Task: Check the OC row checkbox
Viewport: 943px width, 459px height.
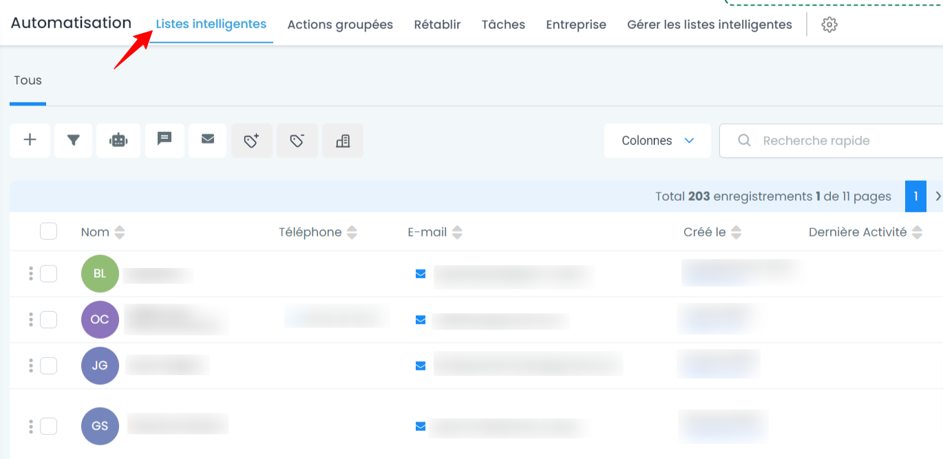Action: click(x=48, y=320)
